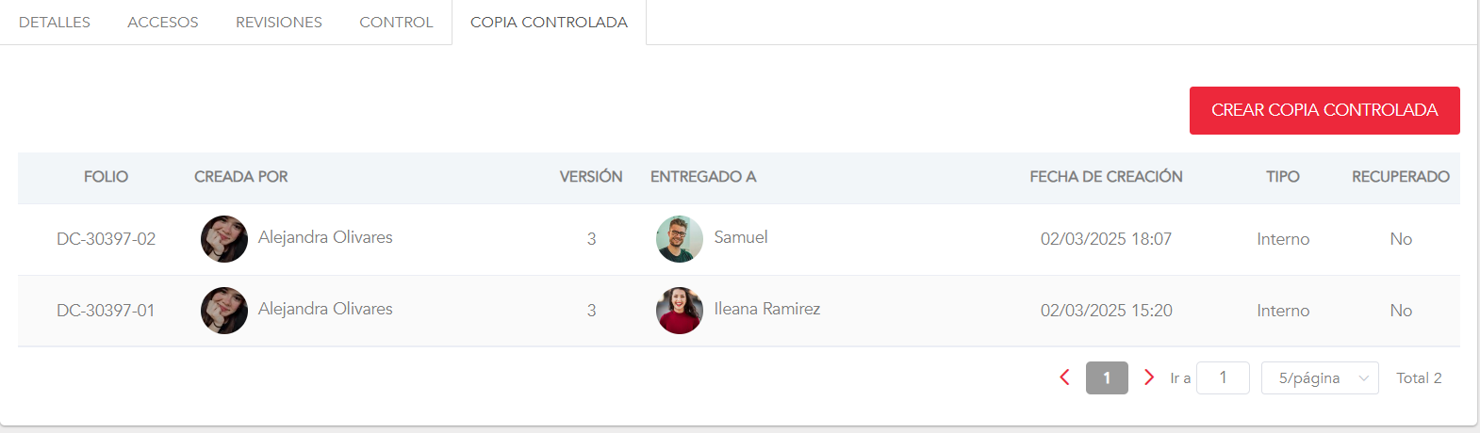Image resolution: width=1480 pixels, height=433 pixels.
Task: Open folio DC-30397-01 row
Action: 106,311
